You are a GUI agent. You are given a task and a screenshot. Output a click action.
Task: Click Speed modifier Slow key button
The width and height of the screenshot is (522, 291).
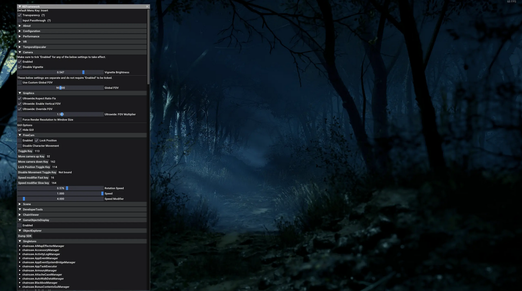pos(34,183)
